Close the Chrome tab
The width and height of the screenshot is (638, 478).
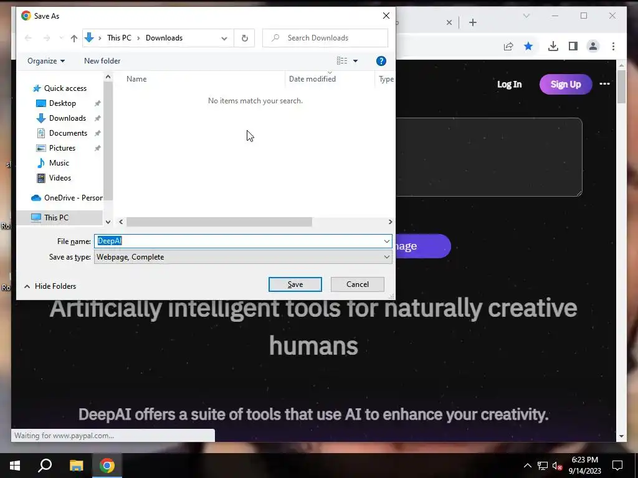point(449,22)
